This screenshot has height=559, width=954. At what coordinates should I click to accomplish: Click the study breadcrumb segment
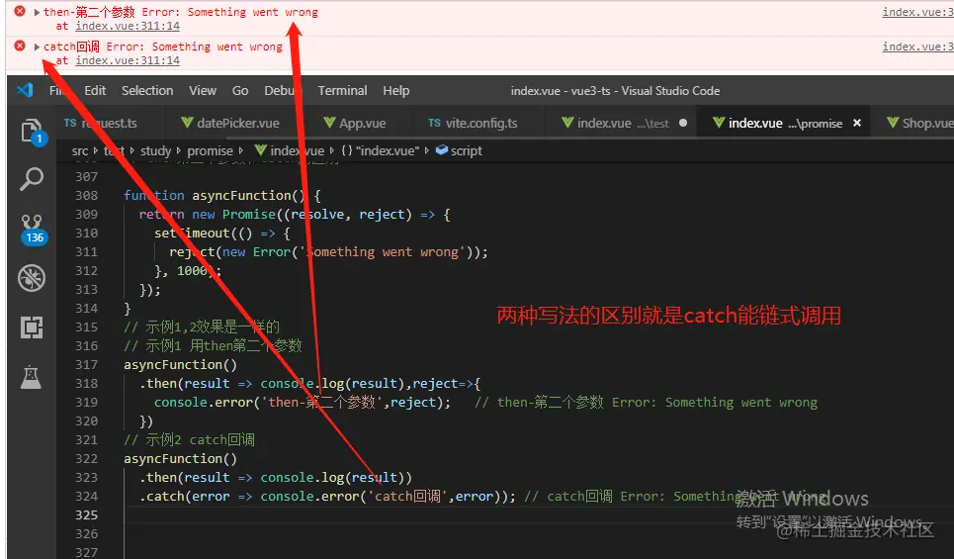(x=156, y=151)
